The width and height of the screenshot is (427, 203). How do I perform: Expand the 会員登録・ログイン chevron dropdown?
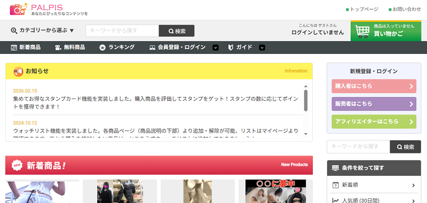point(216,47)
